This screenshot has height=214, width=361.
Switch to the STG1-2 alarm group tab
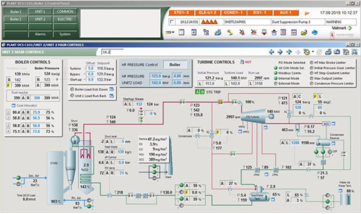click(181, 13)
